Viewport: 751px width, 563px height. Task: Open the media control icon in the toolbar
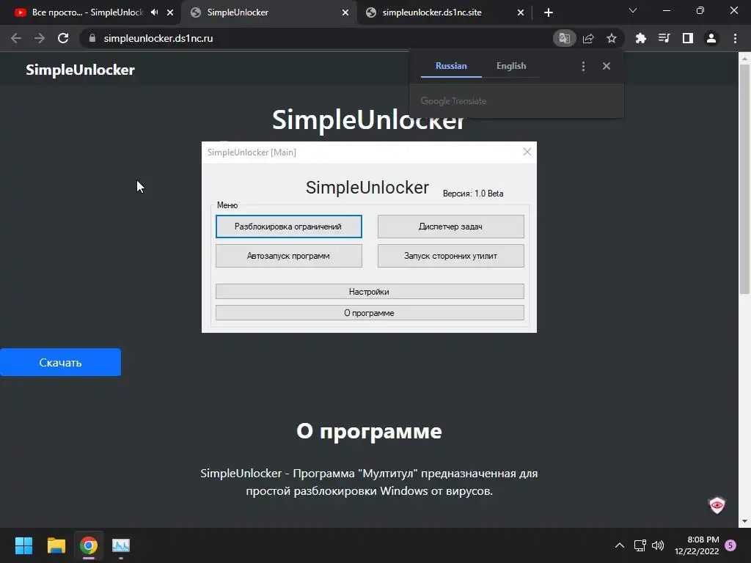664,38
